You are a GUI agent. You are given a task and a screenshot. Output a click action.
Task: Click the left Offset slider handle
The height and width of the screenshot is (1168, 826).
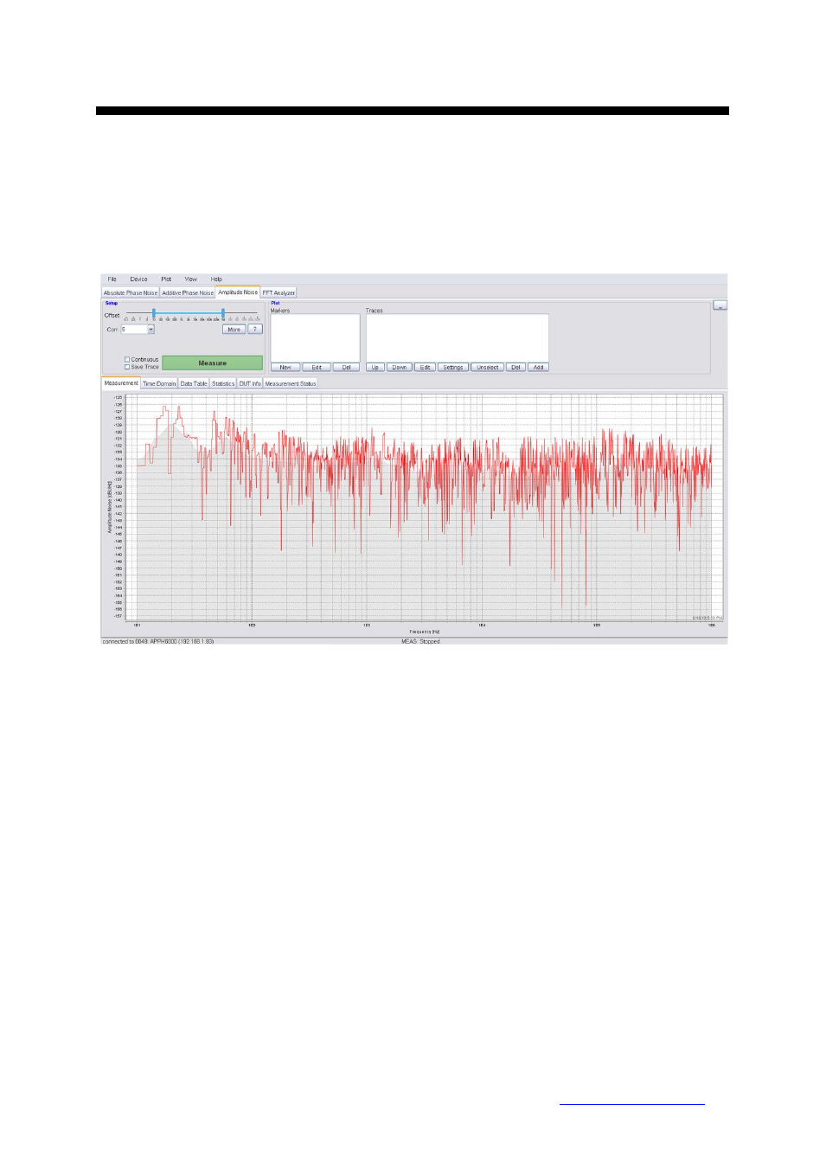[x=154, y=313]
